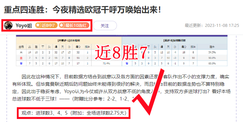The width and height of the screenshot is (243, 122).
Task: Click the 最近更新 2023-11-08 17:25 timestamp
Action: pos(212,25)
